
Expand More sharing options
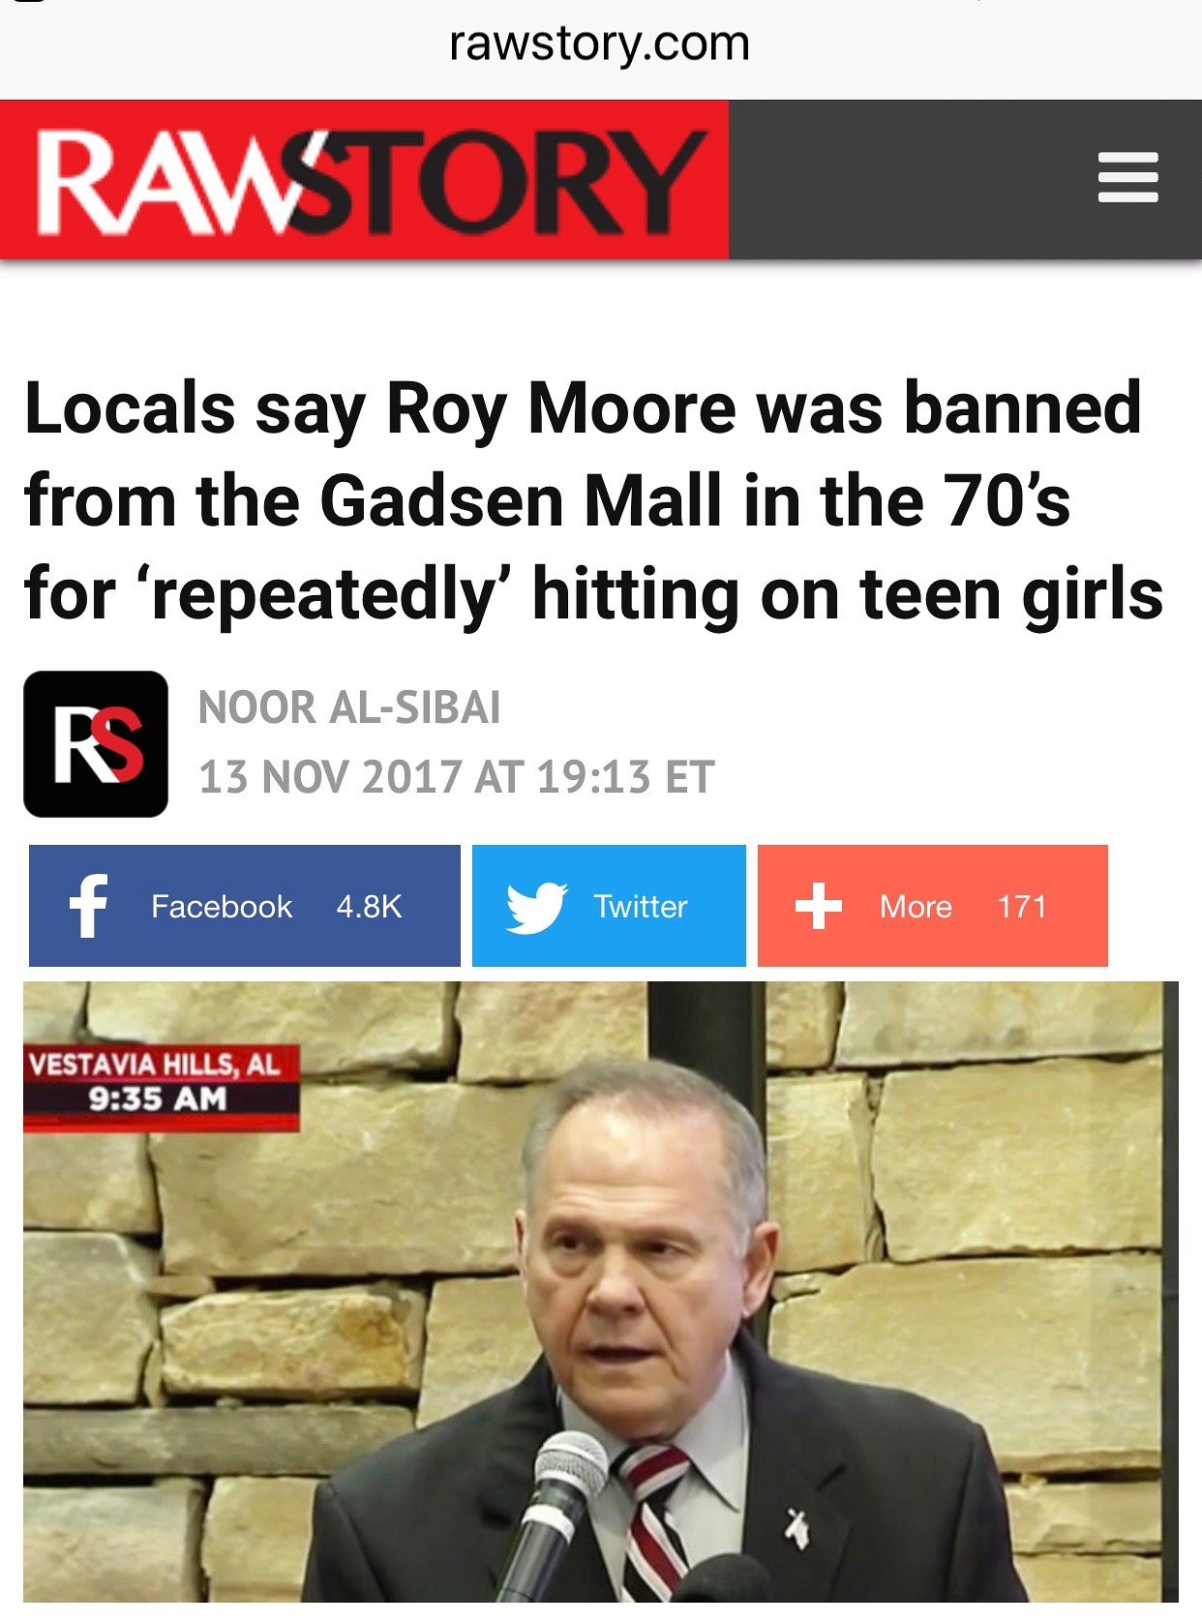tap(933, 906)
